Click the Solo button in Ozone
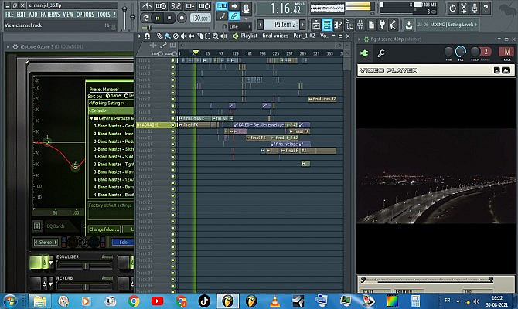Viewport: 518px width, 309px height. coord(124,242)
